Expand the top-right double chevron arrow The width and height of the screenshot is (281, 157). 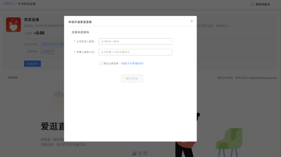[277, 5]
